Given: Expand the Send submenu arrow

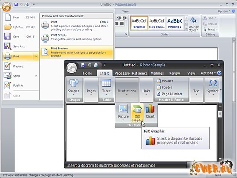Looking at the screenshot, I should [x=36, y=76].
